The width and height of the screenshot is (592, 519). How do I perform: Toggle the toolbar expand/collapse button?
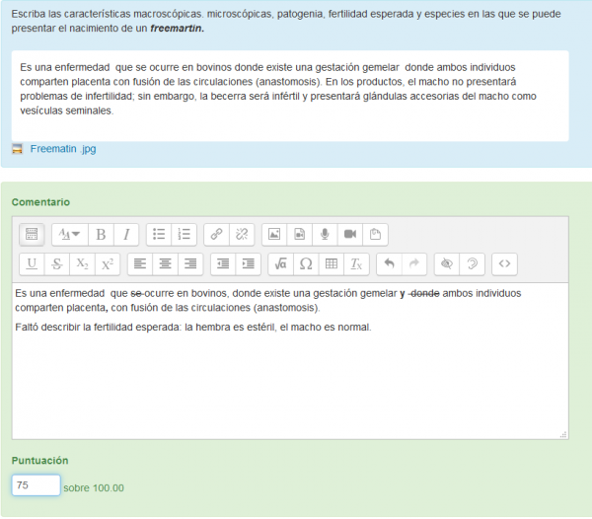point(32,235)
